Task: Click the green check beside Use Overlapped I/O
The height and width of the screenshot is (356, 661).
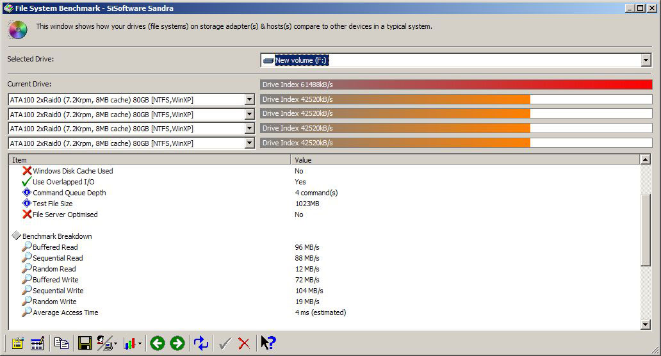Action: coord(26,182)
